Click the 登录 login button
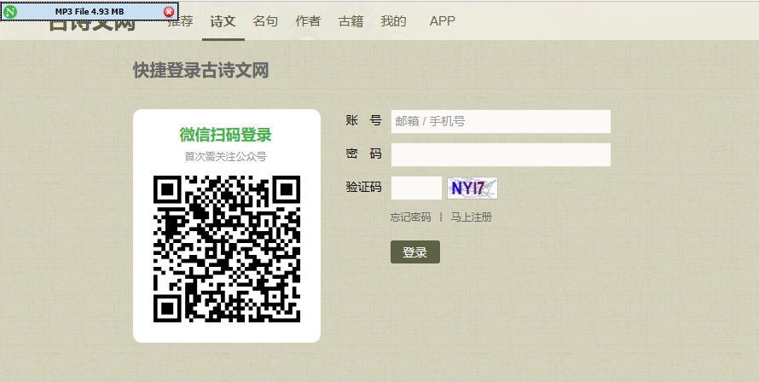The height and width of the screenshot is (382, 759). point(415,252)
